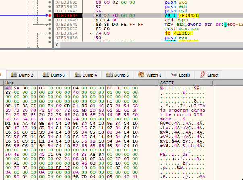
Task: Select ASCII text 'MZ' in dump
Action: [163, 88]
